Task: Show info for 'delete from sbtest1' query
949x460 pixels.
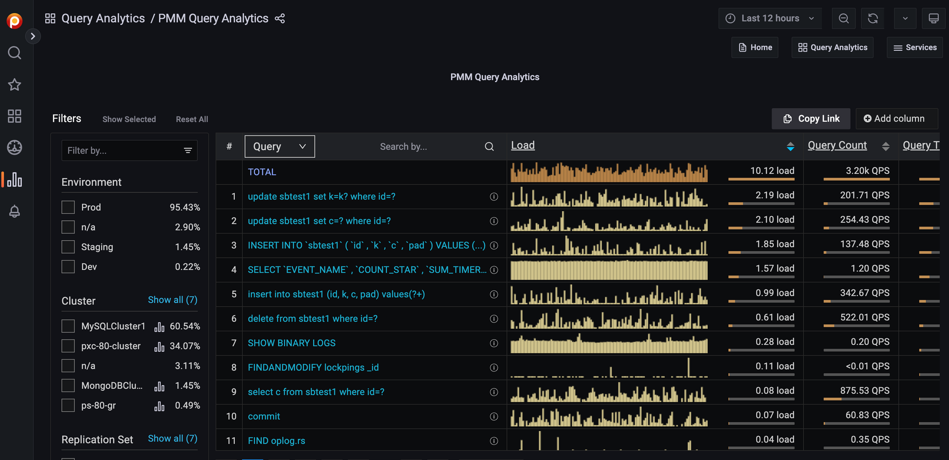Action: [494, 319]
